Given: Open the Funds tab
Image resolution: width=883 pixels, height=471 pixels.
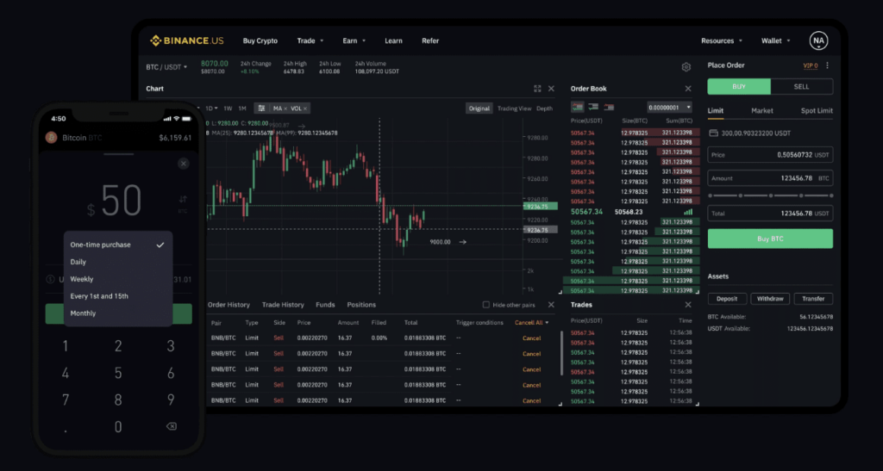Looking at the screenshot, I should click(325, 305).
